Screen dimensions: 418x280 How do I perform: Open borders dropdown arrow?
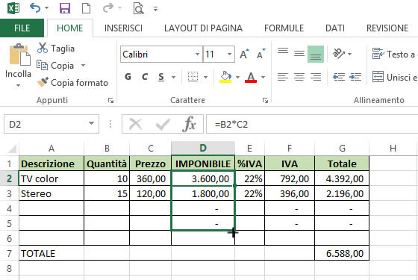(x=205, y=78)
